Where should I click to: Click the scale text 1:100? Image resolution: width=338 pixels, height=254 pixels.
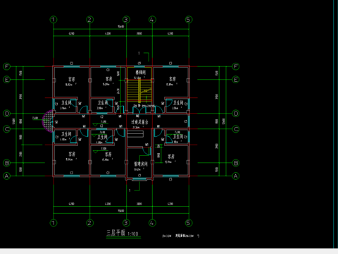click(x=133, y=234)
